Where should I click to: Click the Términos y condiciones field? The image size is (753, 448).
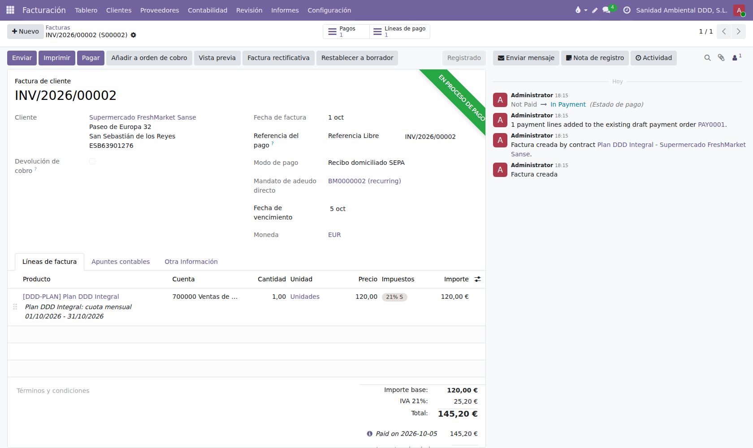tap(183, 391)
